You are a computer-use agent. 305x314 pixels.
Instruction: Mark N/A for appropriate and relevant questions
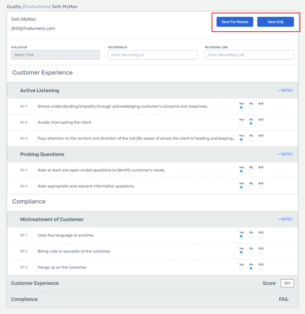point(261,187)
